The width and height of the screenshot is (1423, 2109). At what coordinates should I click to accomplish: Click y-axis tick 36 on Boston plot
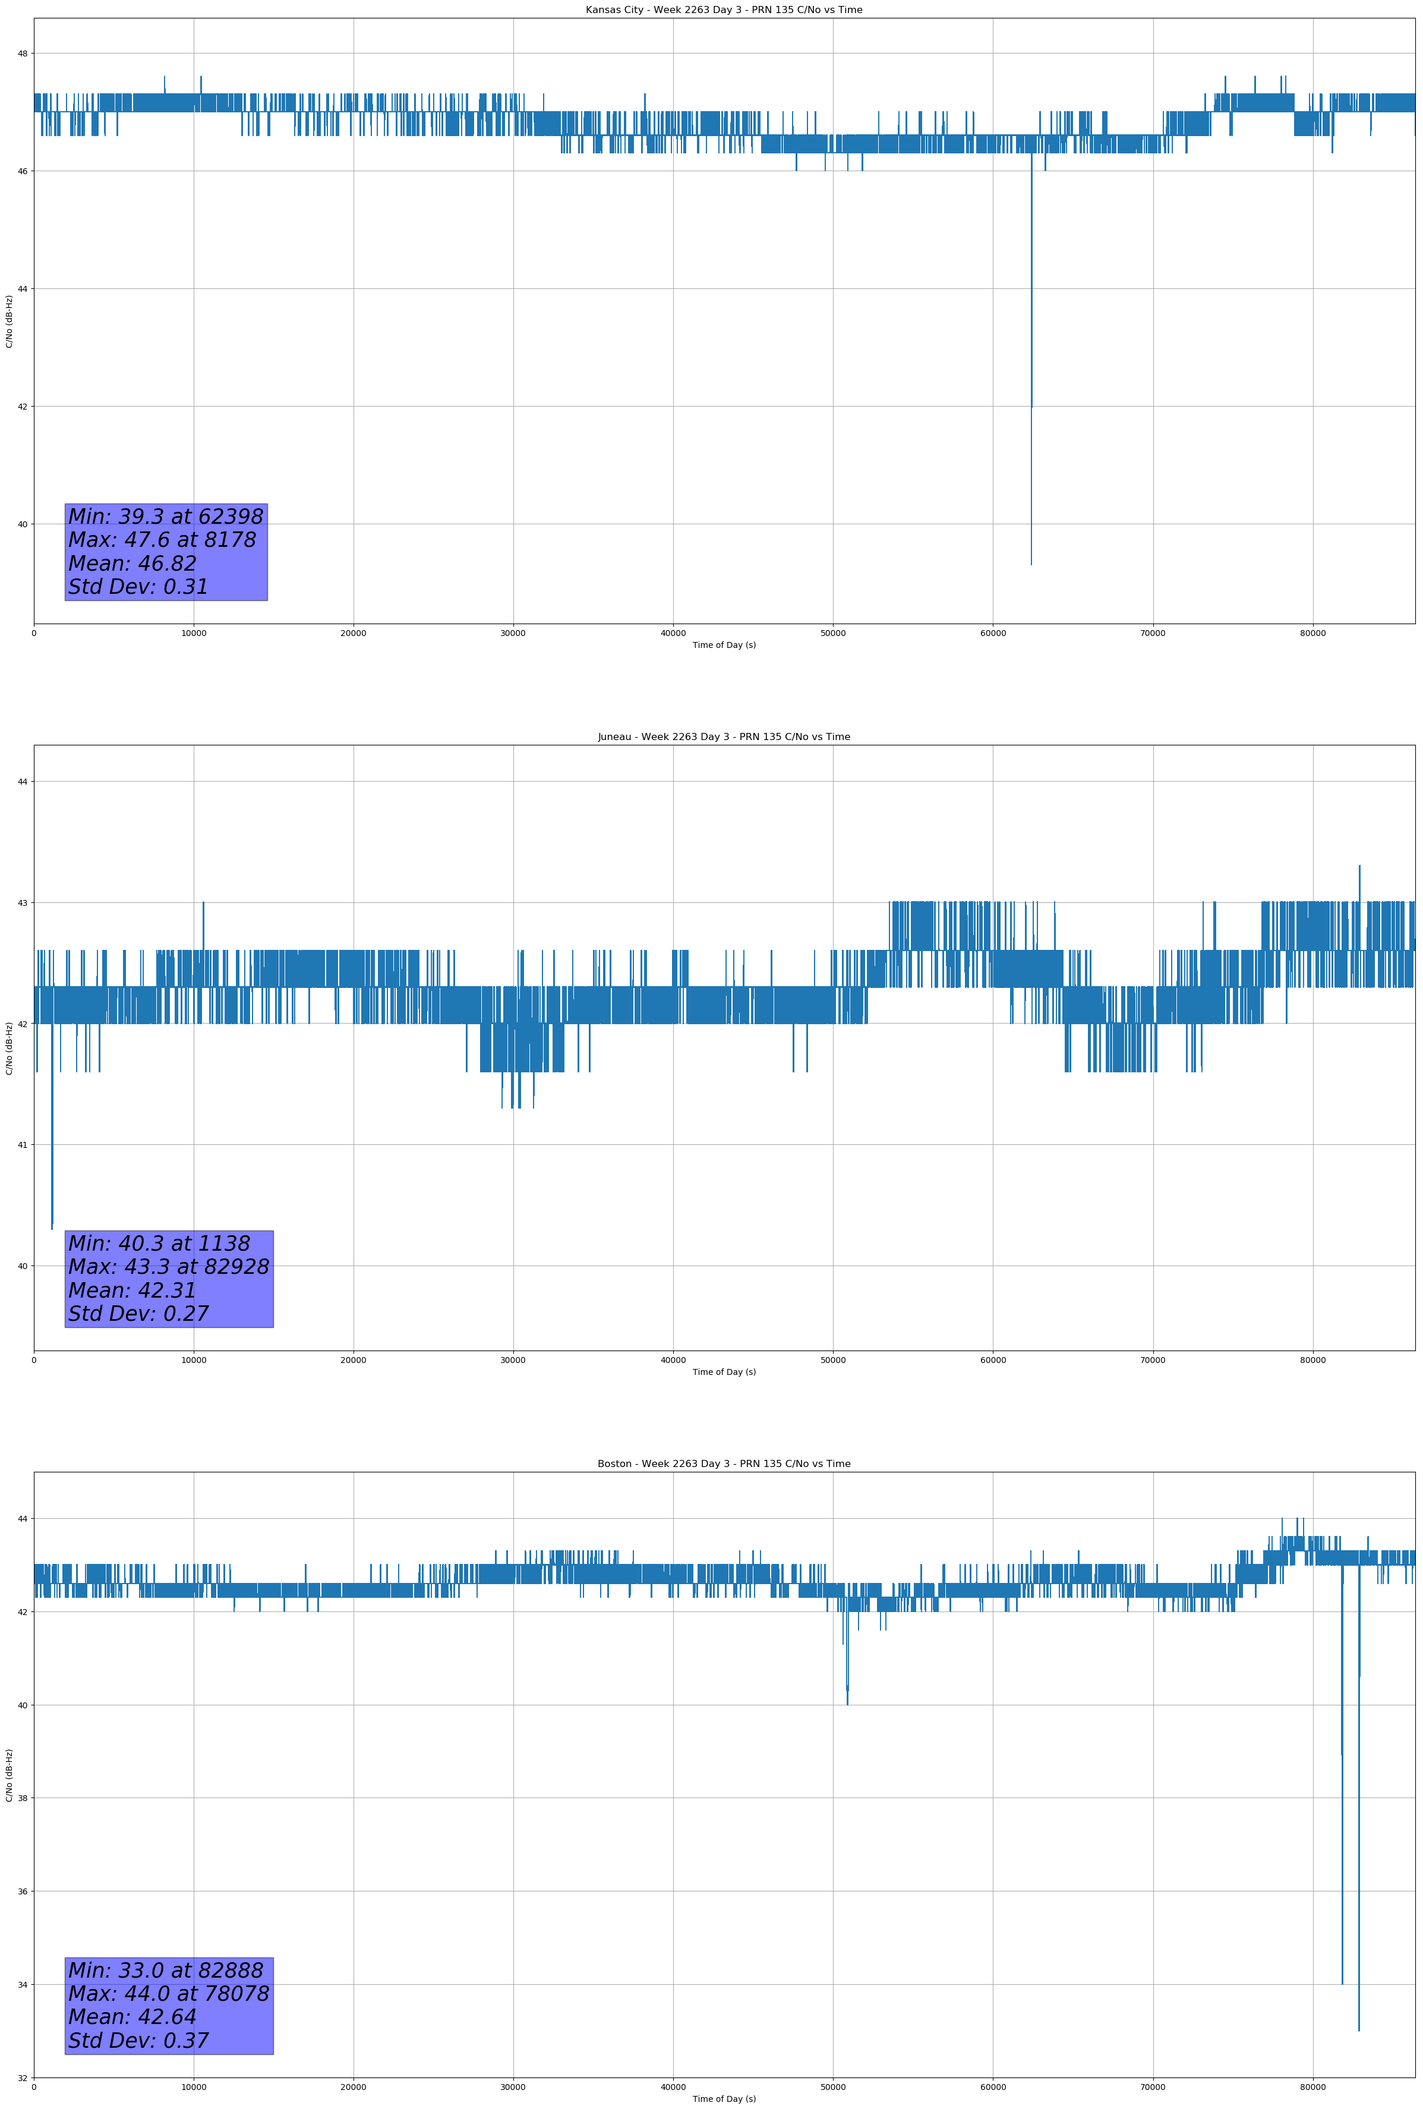[23, 1892]
